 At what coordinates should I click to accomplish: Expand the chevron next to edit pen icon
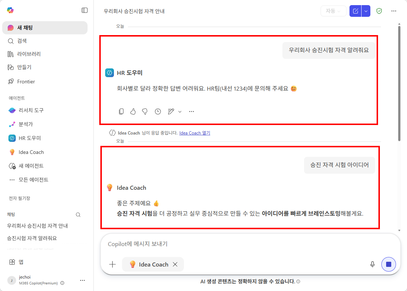point(180,112)
